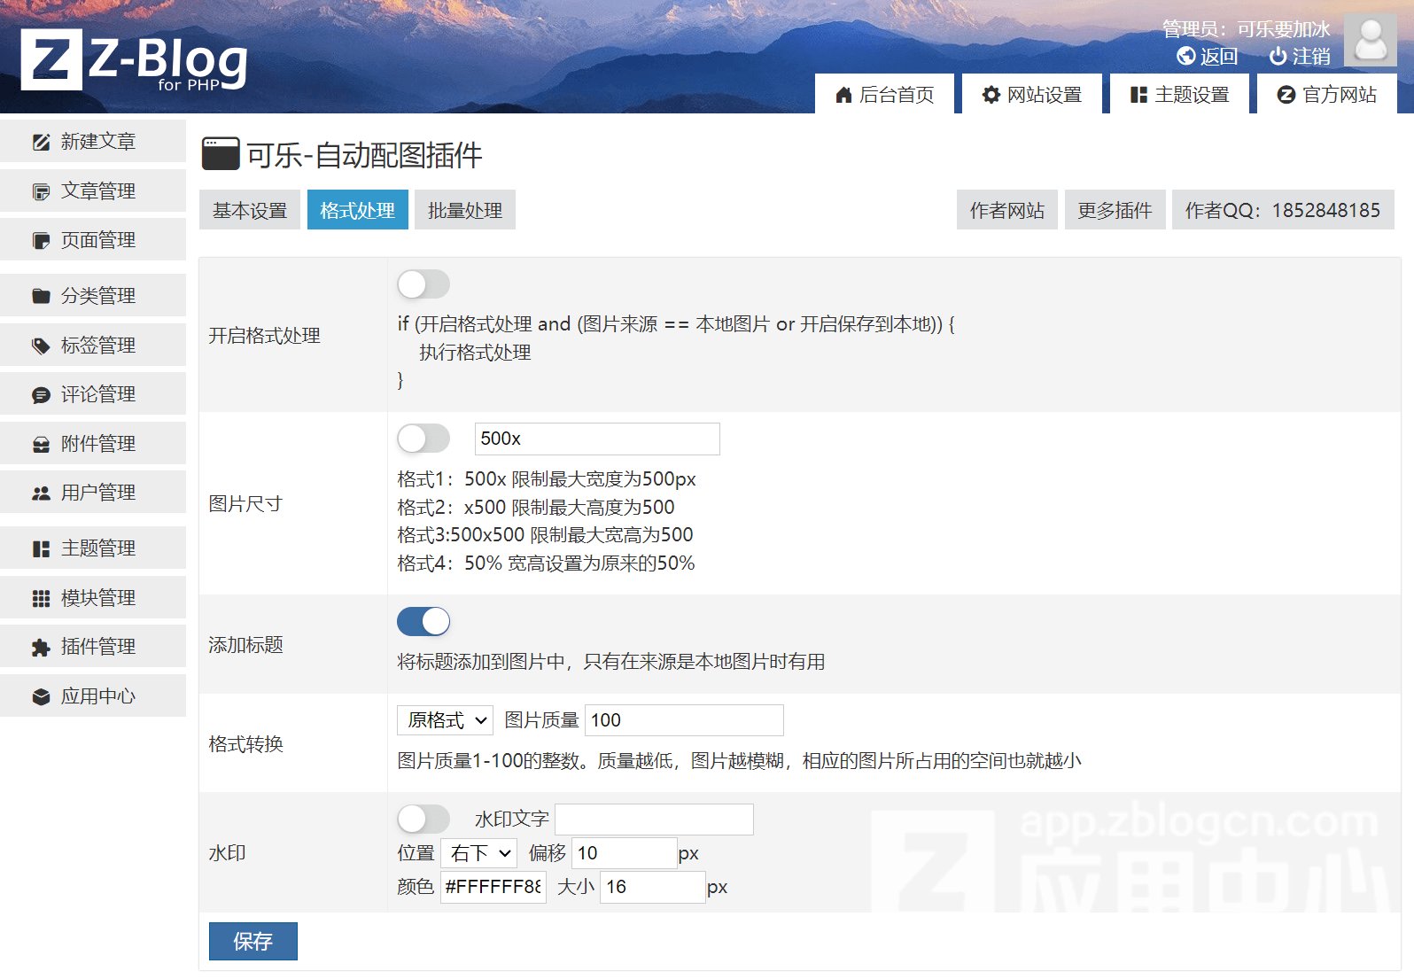Click the 官方网站 Z icon
The width and height of the screenshot is (1414, 979).
pyautogui.click(x=1286, y=95)
